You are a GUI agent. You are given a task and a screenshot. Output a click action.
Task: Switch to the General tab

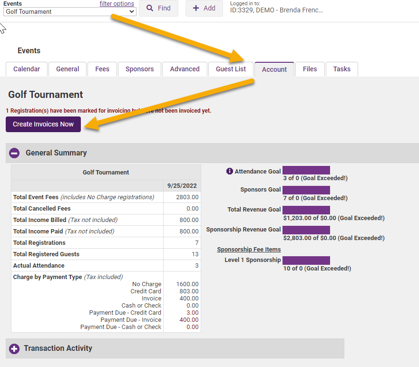(68, 69)
